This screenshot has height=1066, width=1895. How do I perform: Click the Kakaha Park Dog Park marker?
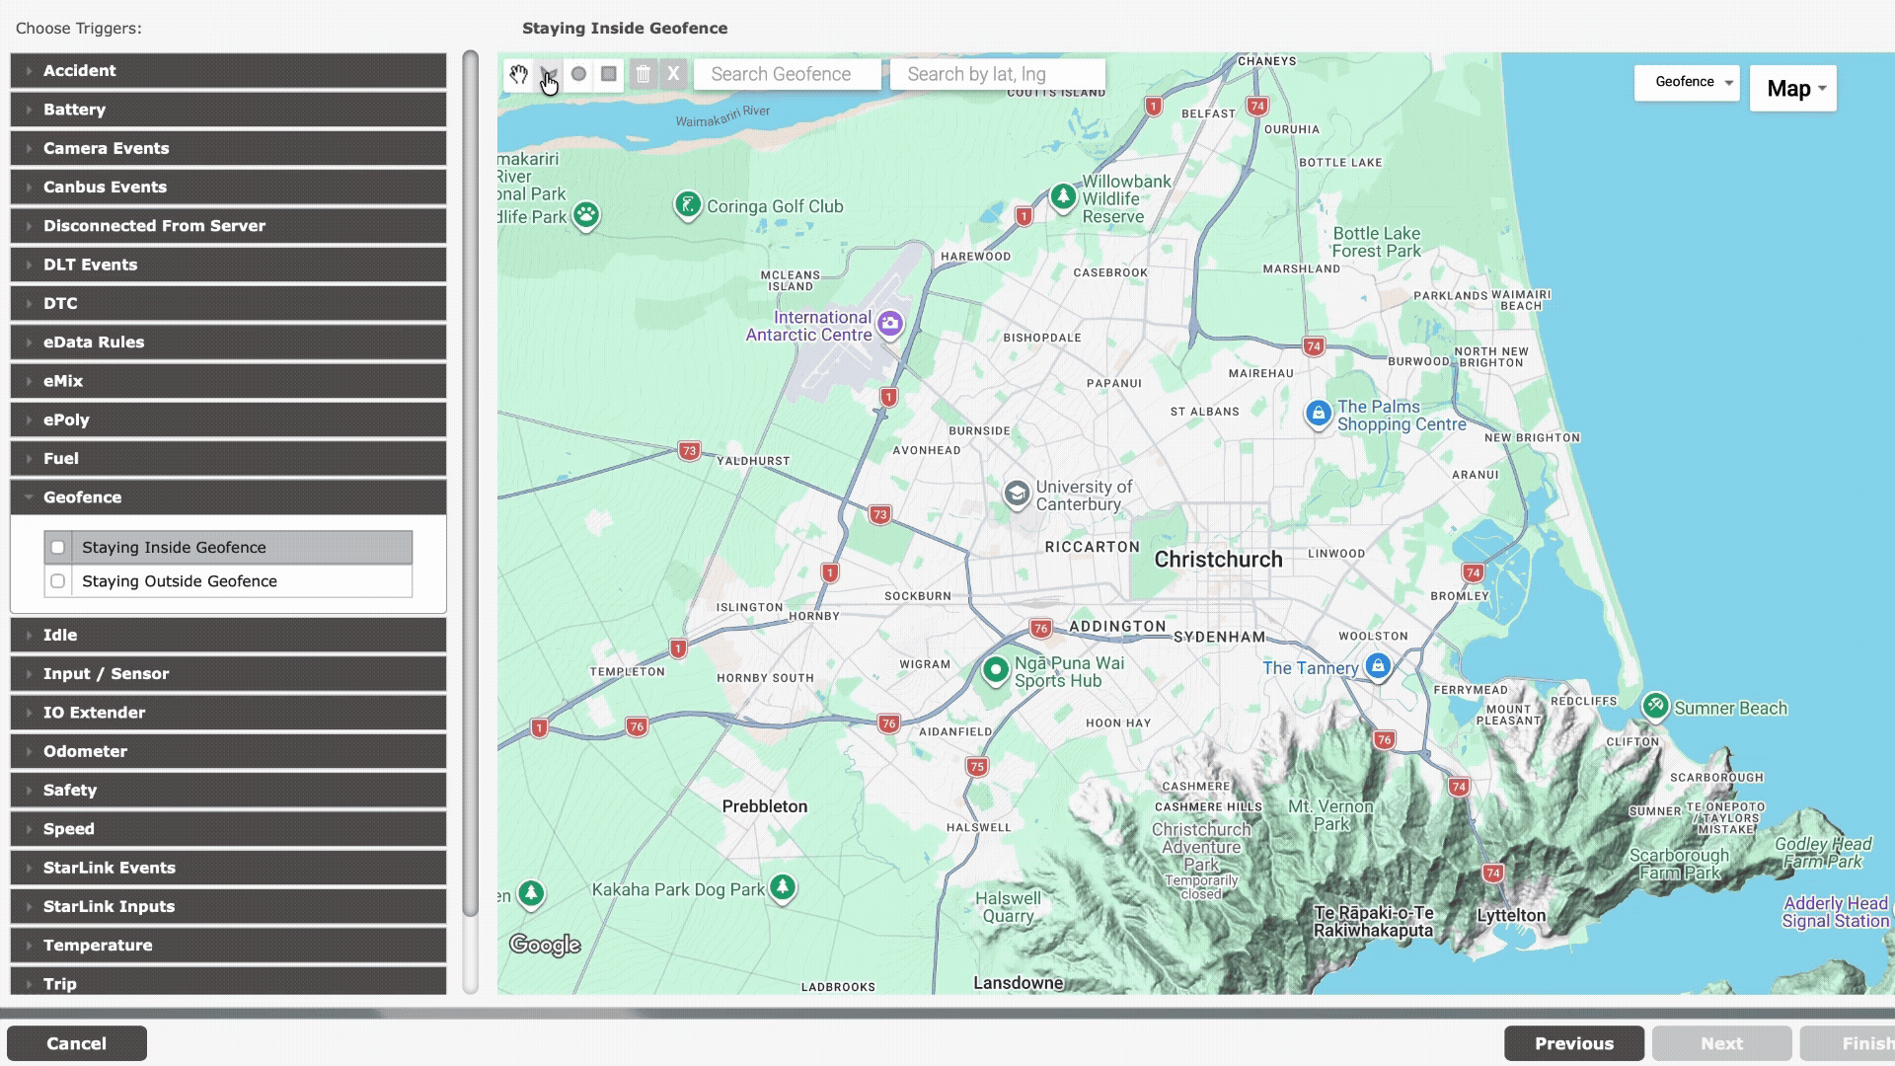point(783,887)
